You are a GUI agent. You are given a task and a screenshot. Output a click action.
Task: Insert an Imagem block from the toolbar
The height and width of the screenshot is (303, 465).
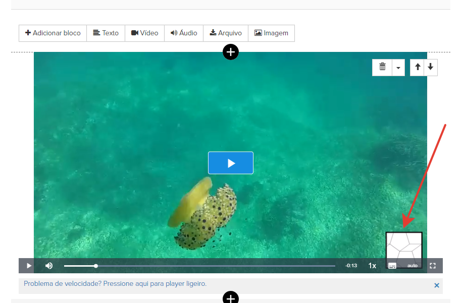pos(271,33)
